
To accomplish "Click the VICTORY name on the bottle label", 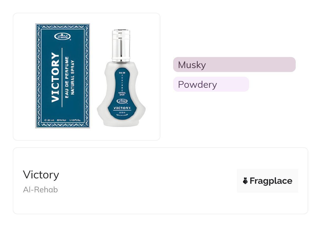I will (122, 108).
